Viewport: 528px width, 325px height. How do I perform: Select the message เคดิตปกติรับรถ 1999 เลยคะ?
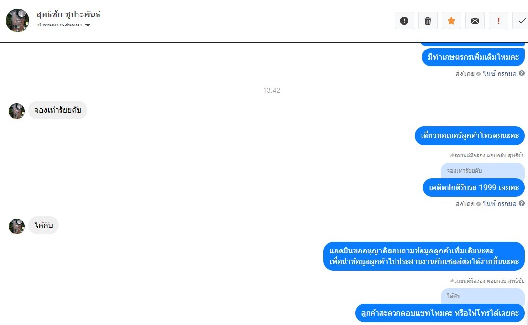click(474, 187)
